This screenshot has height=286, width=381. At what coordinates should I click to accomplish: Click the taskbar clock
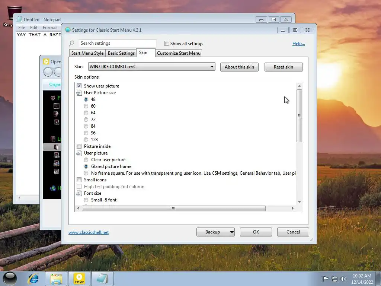(362, 279)
